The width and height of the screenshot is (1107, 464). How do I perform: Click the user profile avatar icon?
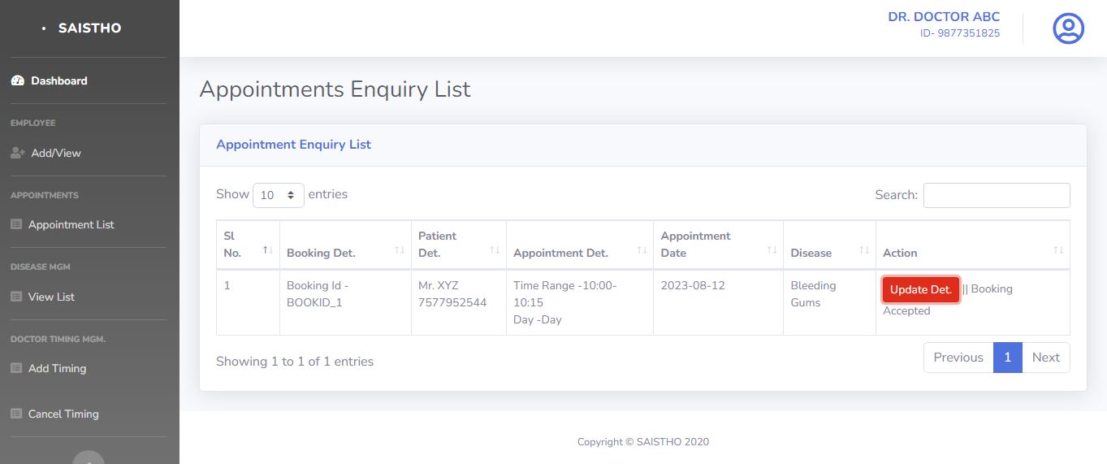tap(1068, 28)
